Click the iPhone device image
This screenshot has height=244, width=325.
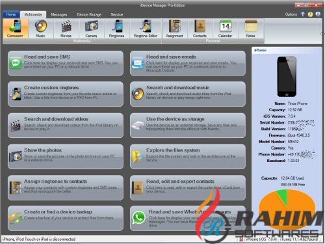(x=287, y=77)
